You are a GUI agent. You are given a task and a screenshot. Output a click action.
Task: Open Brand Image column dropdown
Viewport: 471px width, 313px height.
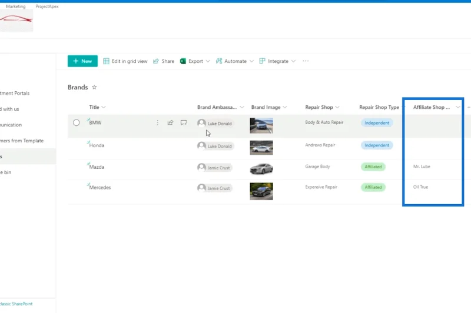tap(285, 108)
